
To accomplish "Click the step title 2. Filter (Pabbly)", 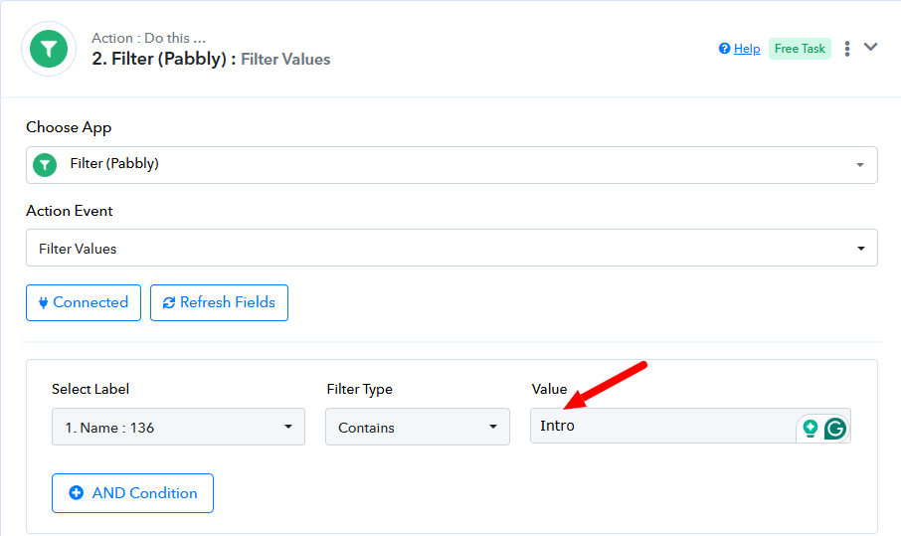I will click(x=164, y=59).
